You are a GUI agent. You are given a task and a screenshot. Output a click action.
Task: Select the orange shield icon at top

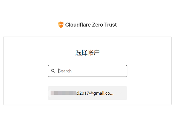point(61,25)
